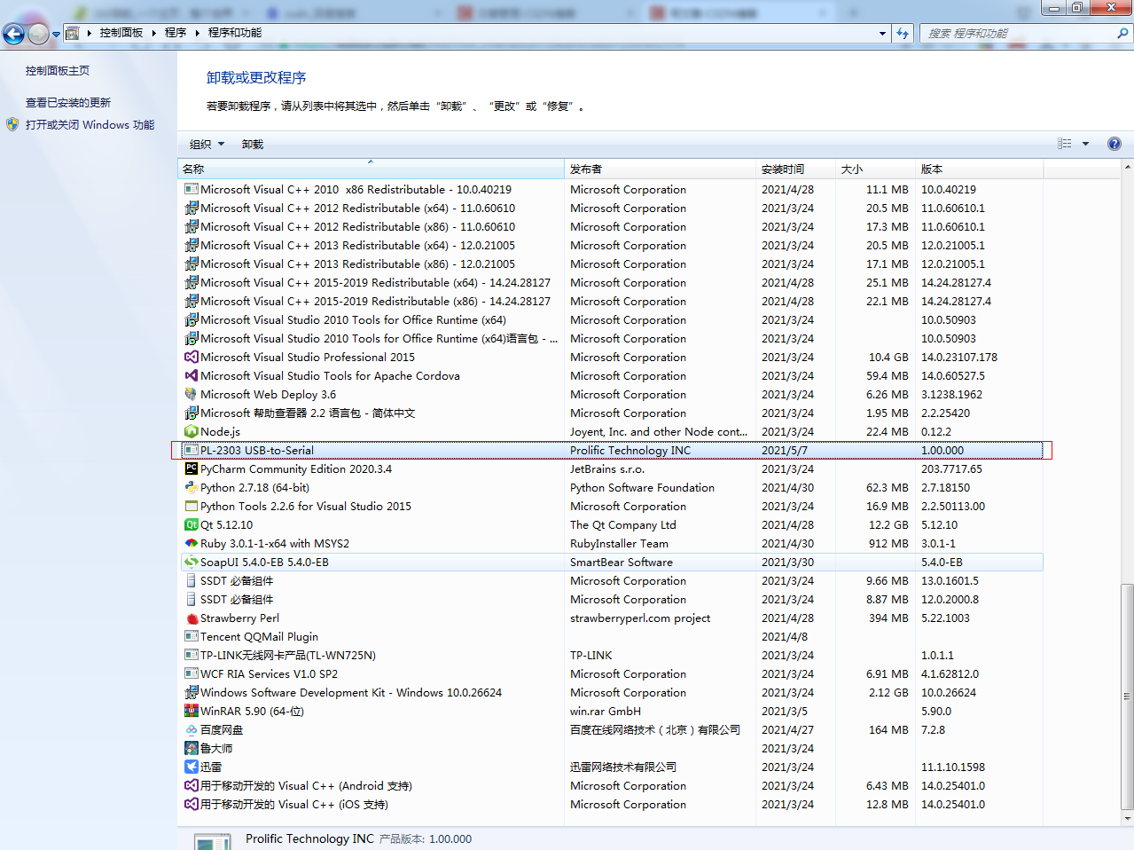Click the Back navigation arrow button
This screenshot has height=850, width=1134.
(13, 34)
